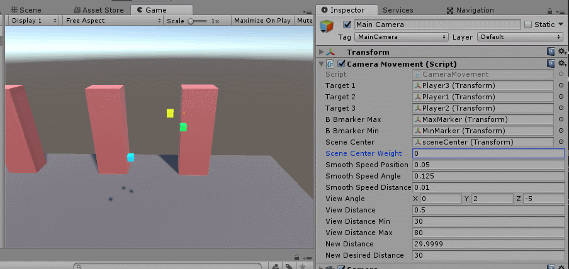Click the MinMarker object reference field

pyautogui.click(x=483, y=131)
